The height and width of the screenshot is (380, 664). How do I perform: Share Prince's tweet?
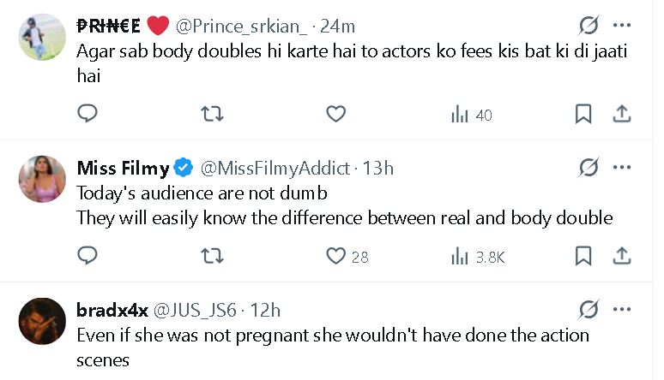coord(623,114)
